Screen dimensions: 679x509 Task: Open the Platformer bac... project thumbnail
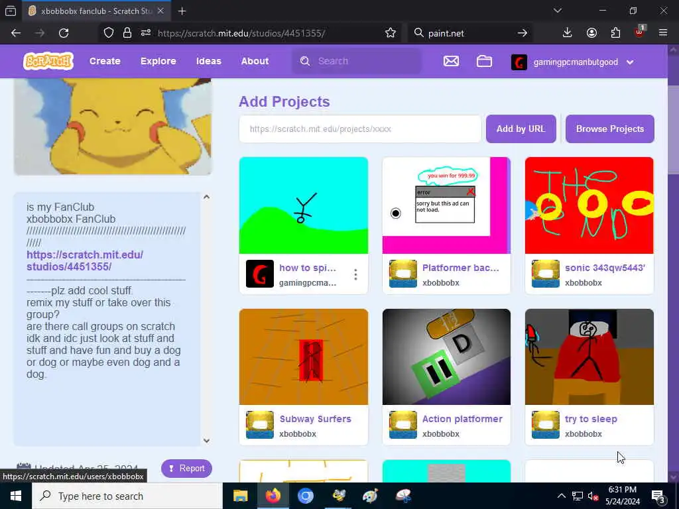coord(446,205)
